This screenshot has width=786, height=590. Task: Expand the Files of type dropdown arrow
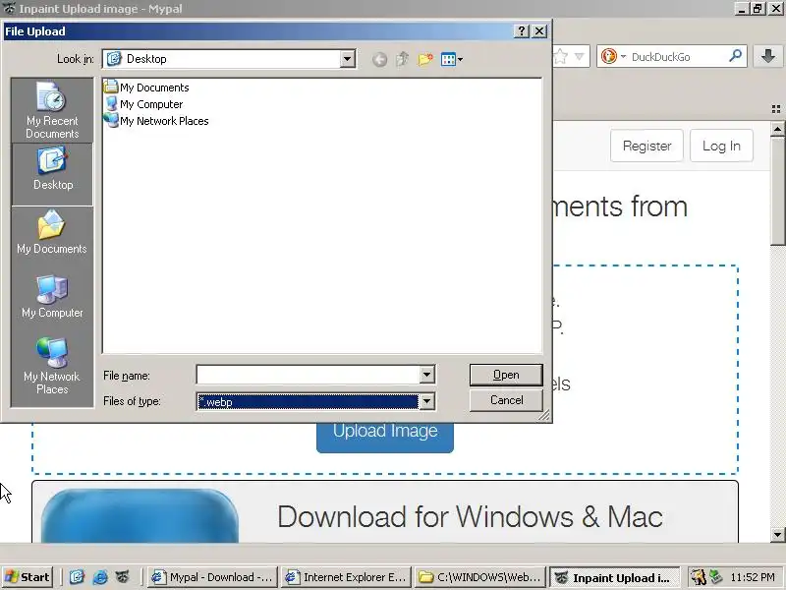click(426, 401)
